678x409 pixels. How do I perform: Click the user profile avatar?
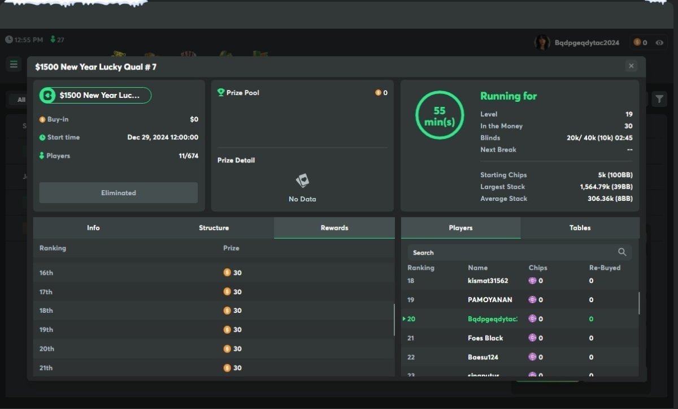coord(542,42)
